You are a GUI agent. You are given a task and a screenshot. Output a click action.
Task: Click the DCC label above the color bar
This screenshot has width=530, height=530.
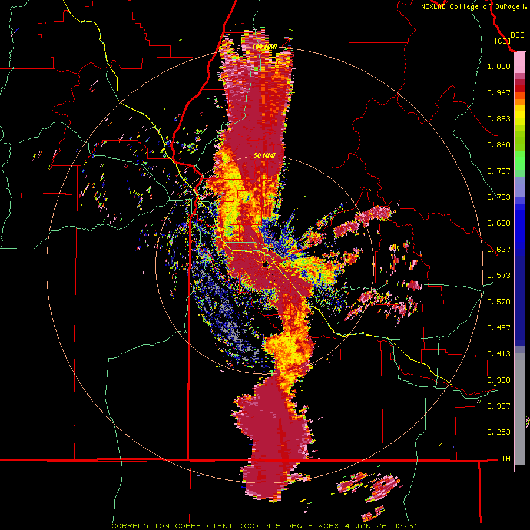coord(517,35)
